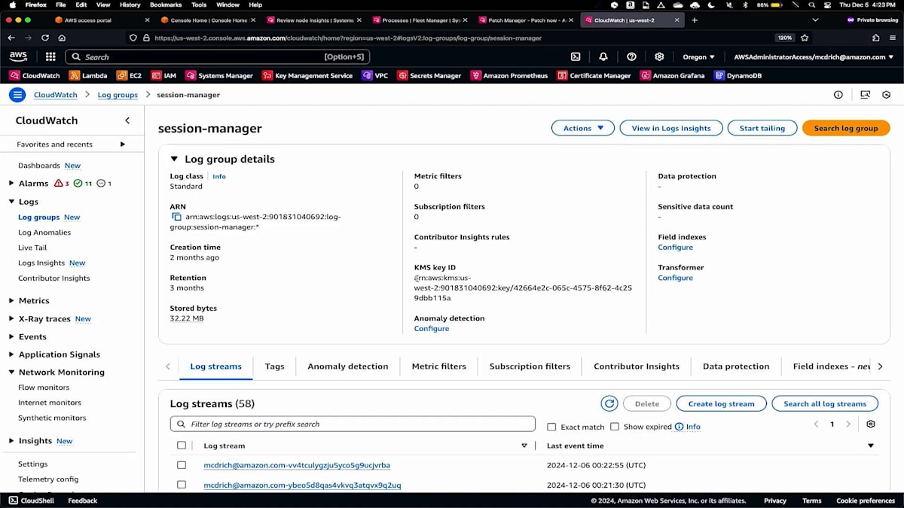Click View in Logs Insights button

click(x=671, y=128)
